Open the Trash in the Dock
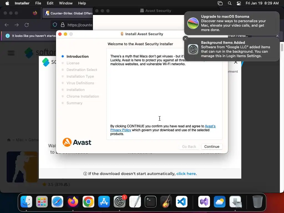The image size is (284, 213). pyautogui.click(x=258, y=202)
